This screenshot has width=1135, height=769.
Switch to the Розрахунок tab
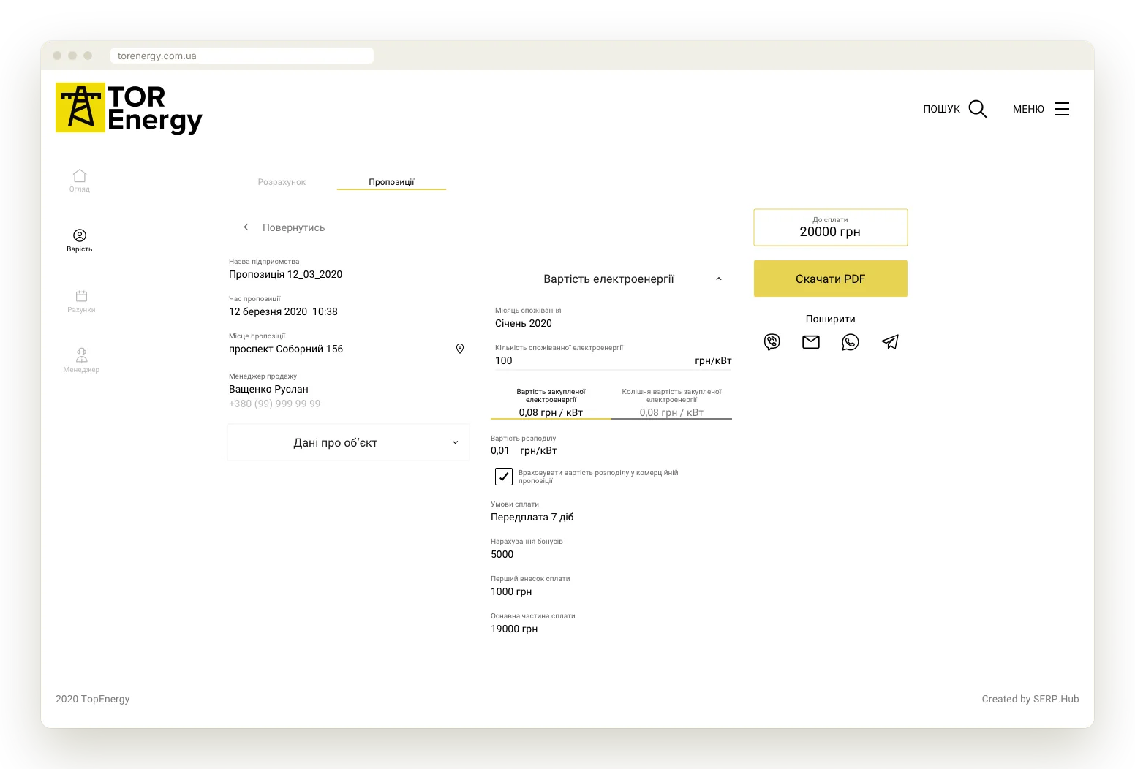(282, 182)
